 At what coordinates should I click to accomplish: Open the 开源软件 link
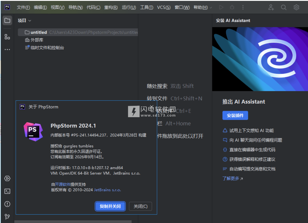[x=63, y=184]
